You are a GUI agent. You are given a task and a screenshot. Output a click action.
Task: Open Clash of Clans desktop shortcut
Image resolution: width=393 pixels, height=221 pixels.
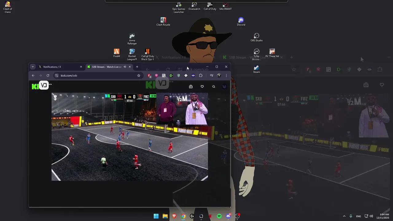click(8, 7)
